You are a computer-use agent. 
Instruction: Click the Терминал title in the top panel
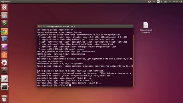(x=6, y=2)
